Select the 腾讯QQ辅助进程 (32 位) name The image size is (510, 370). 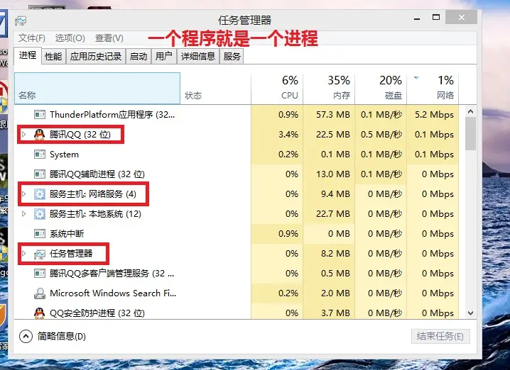pos(97,174)
